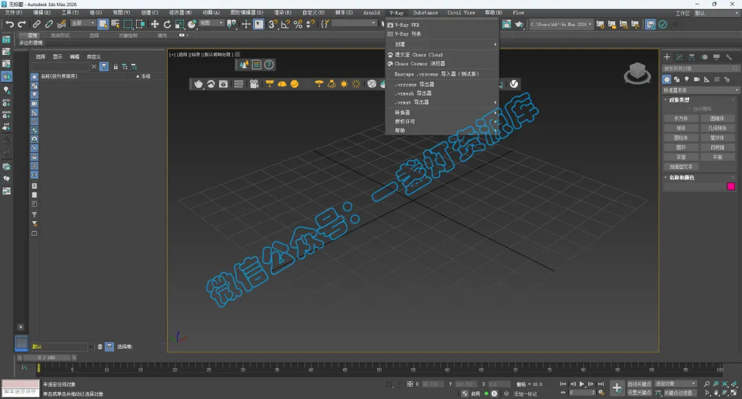Open the Utilities wrench tab
This screenshot has width=742, height=399.
coord(729,57)
